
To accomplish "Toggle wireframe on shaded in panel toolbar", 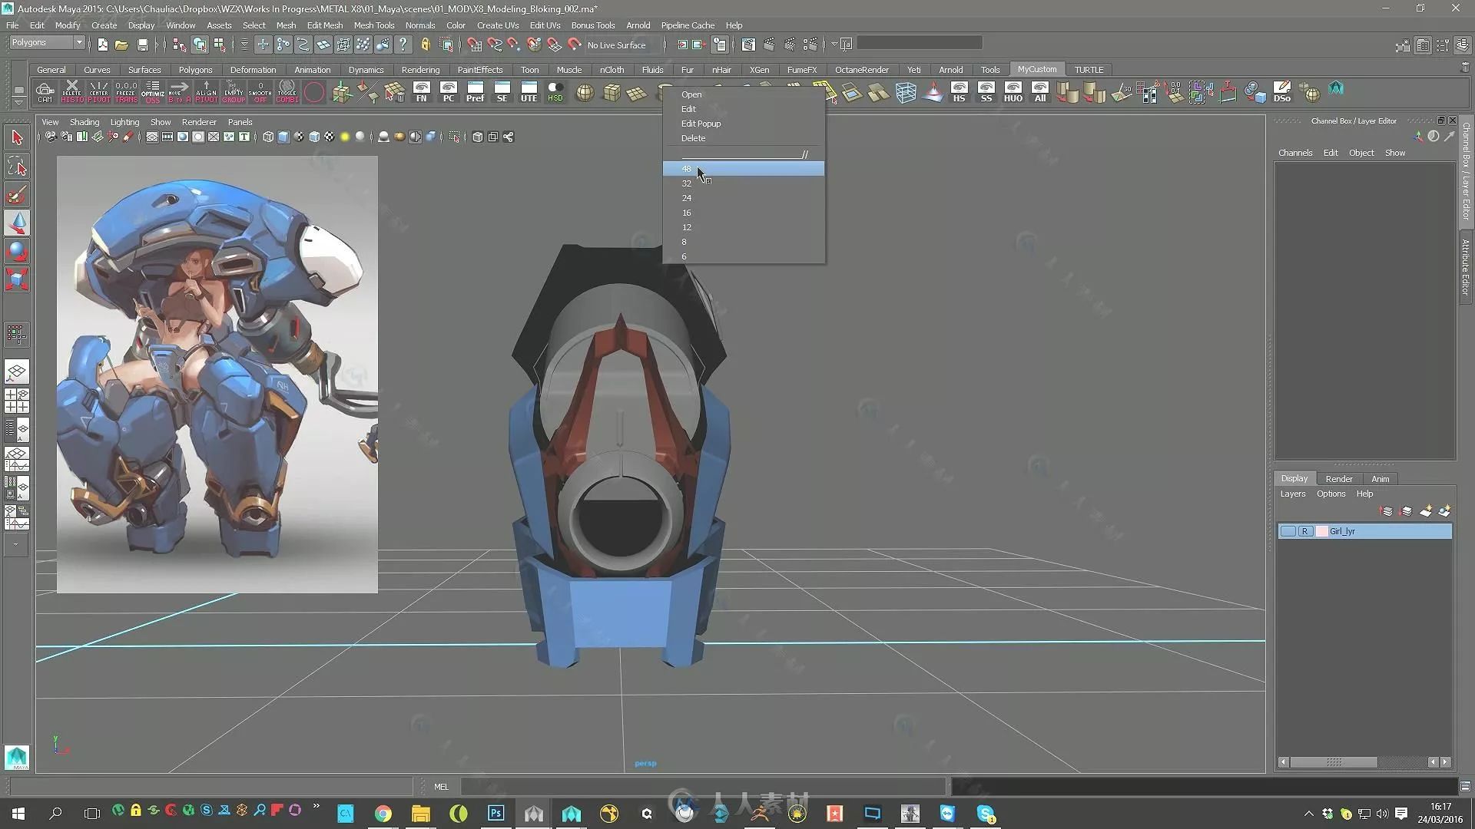I will (x=314, y=137).
